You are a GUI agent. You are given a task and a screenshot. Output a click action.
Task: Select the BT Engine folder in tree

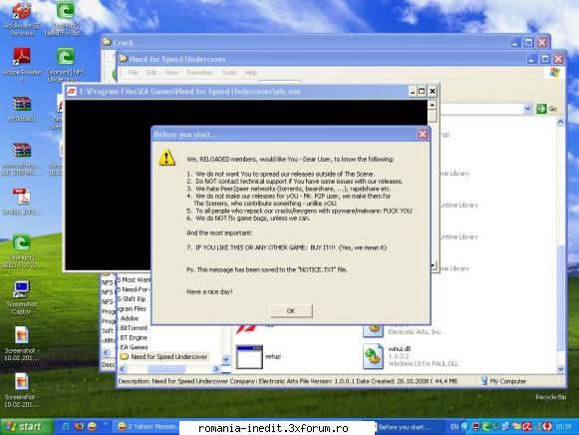coord(134,337)
